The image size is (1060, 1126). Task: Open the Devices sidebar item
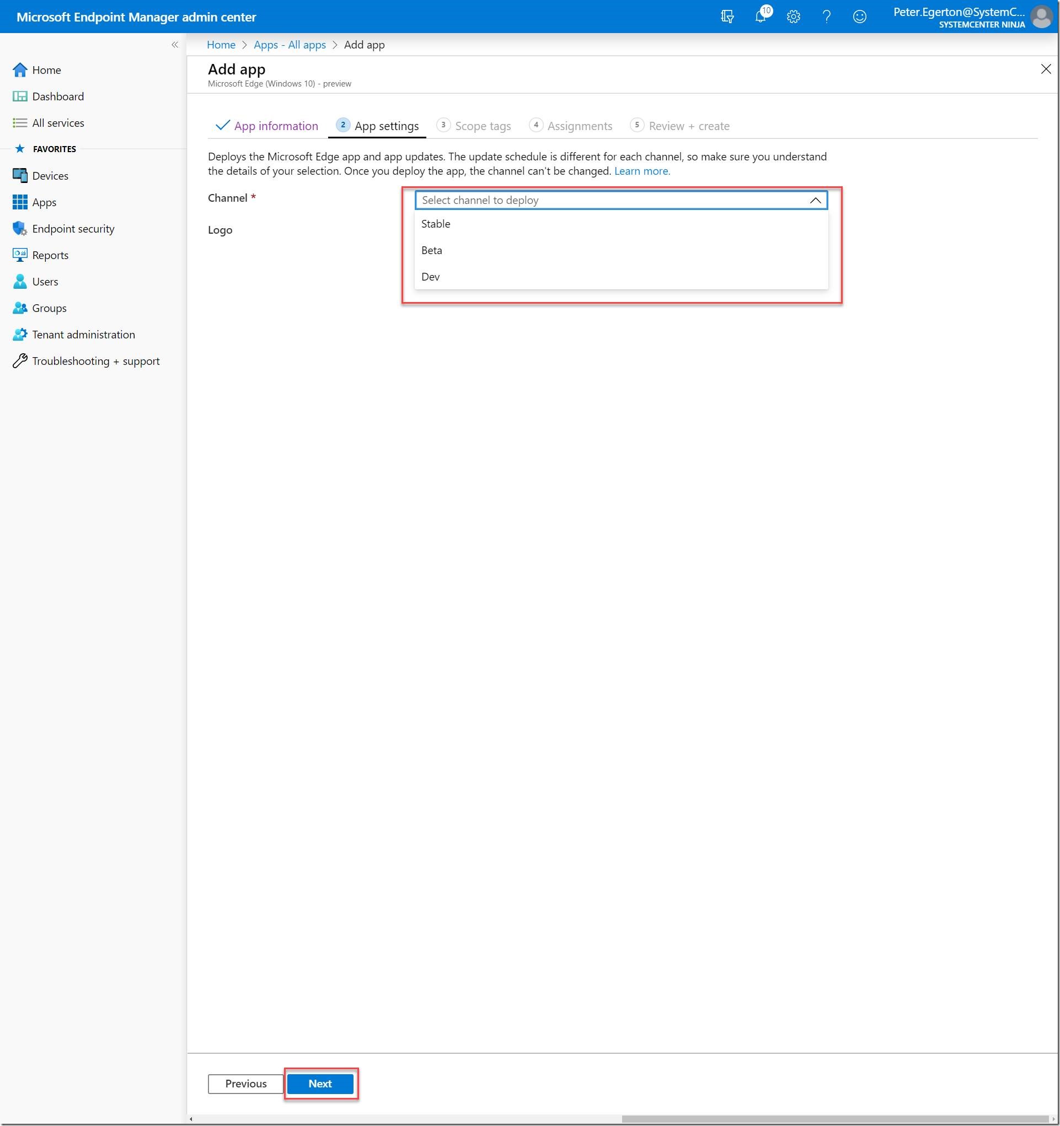click(50, 176)
